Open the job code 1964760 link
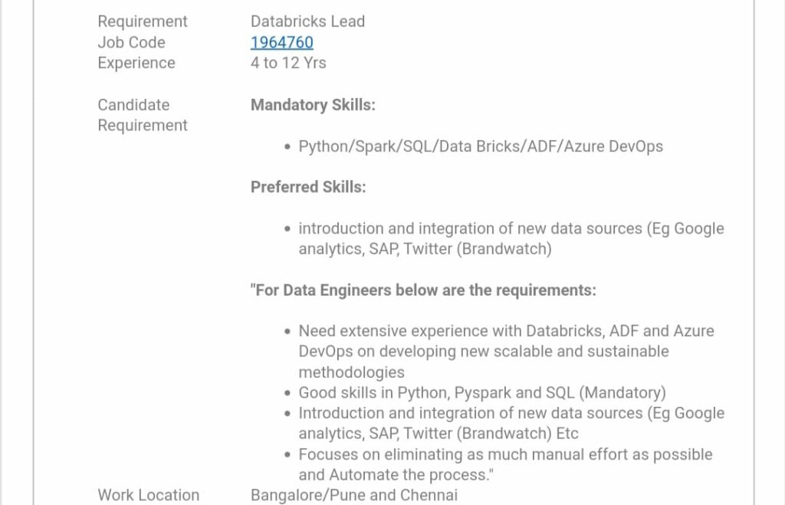Viewport: 785px width, 505px height. point(282,43)
